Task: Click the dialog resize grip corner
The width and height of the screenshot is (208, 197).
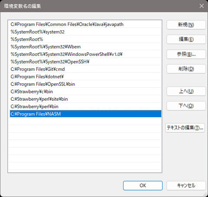Action: click(x=205, y=194)
